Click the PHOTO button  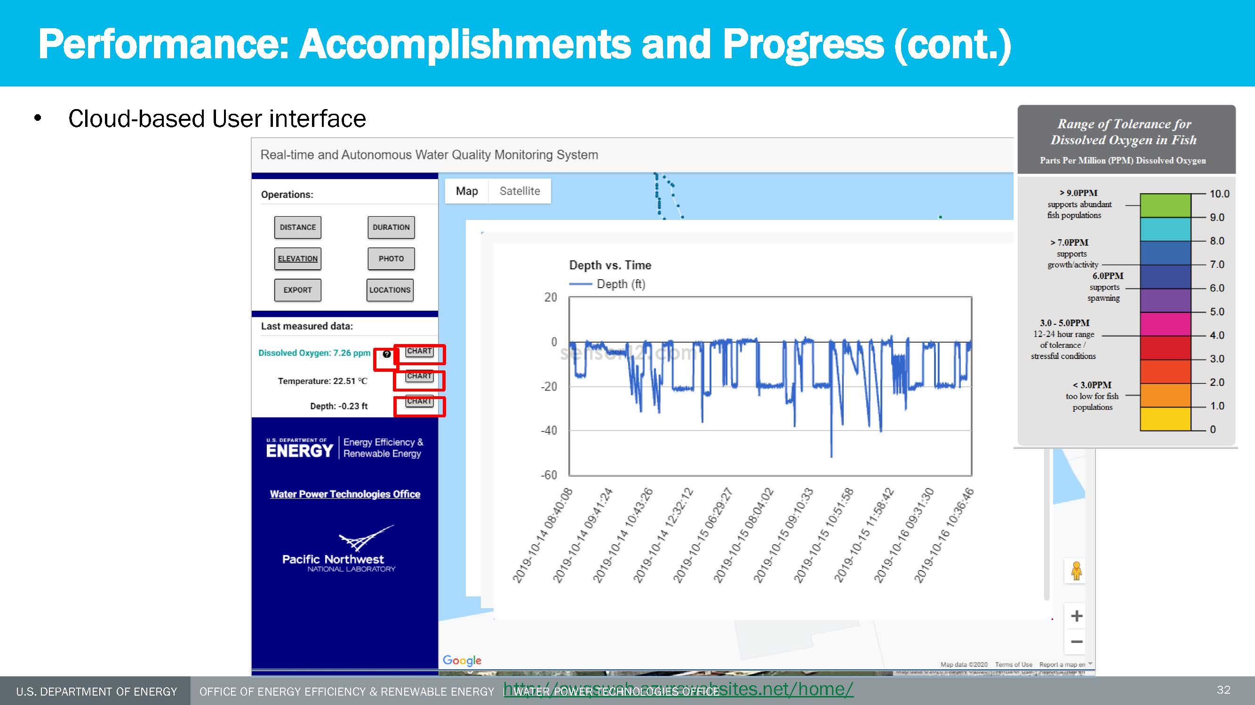[391, 259]
